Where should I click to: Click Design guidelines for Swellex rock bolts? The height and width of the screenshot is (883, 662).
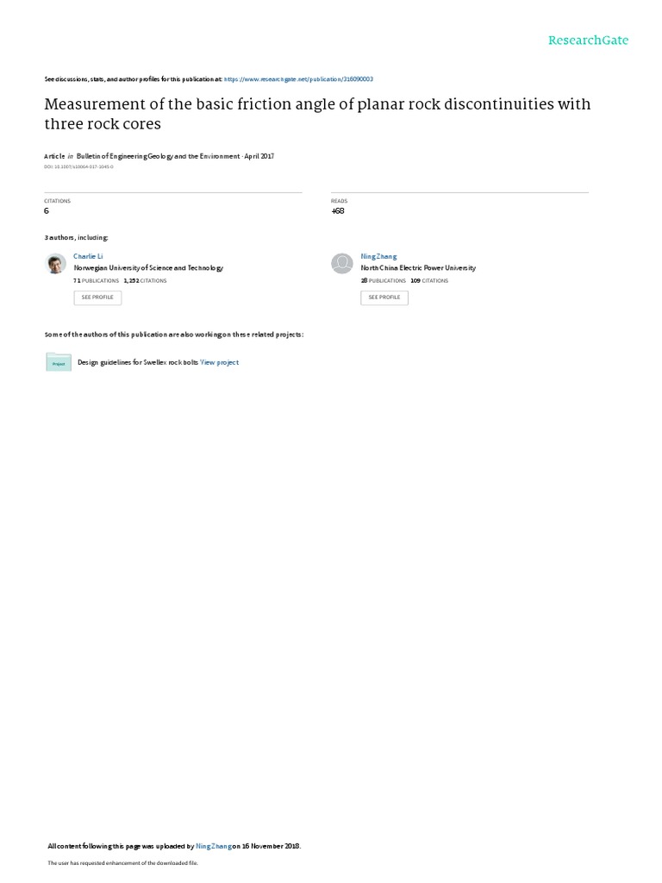(138, 363)
